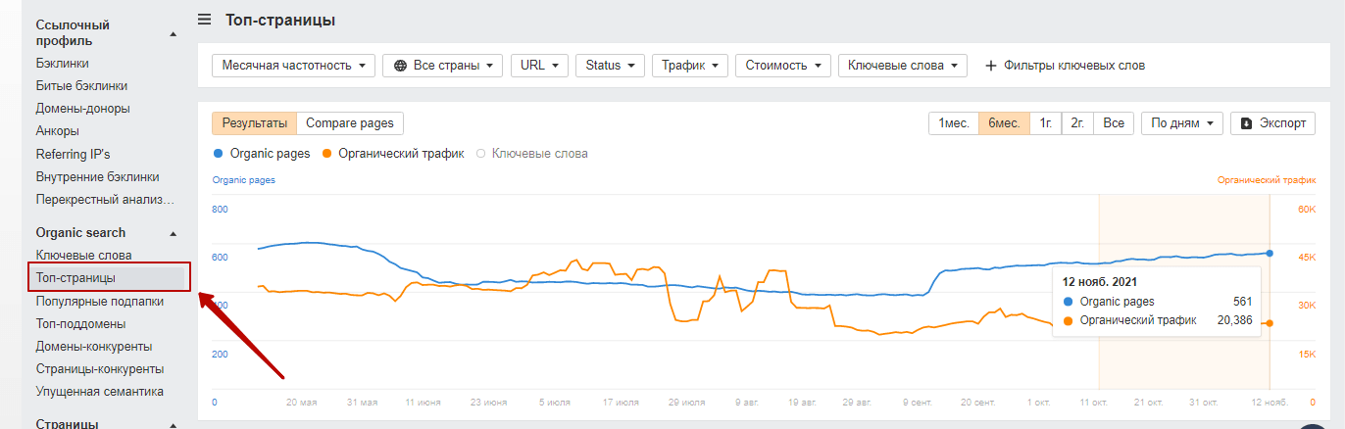Open Referring IP's in the sidebar
The image size is (1345, 429).
click(x=73, y=154)
